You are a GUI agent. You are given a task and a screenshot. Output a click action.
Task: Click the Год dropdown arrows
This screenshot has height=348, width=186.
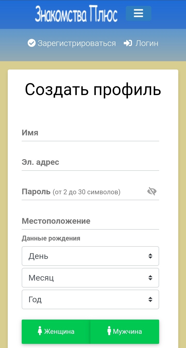[150, 299]
